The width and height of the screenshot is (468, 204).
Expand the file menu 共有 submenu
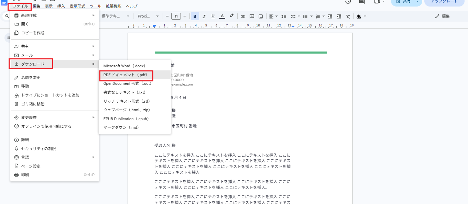(x=55, y=46)
